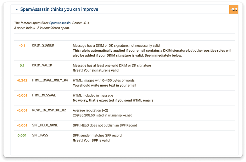The width and height of the screenshot is (246, 162).
Task: Click the DKIM_VALID rule name
Action: point(42,65)
